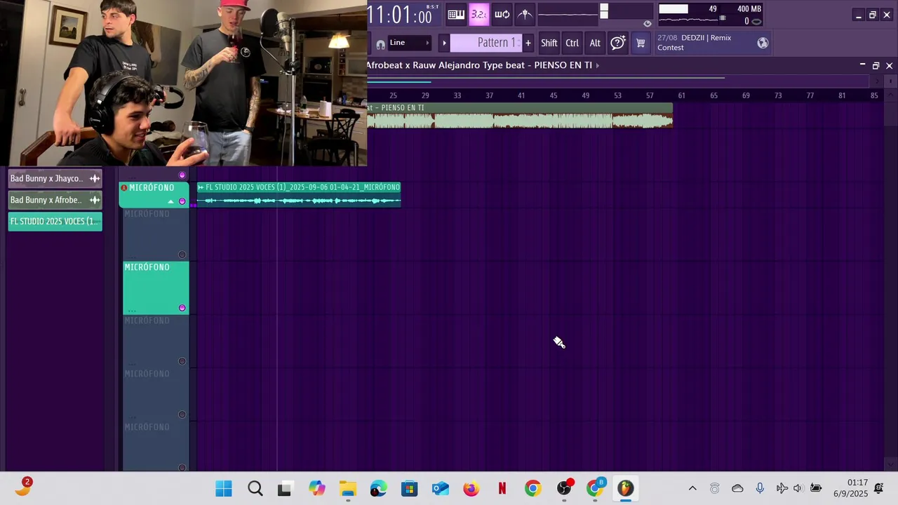
Task: Click bar 61 on the playlist timeline
Action: (x=681, y=95)
